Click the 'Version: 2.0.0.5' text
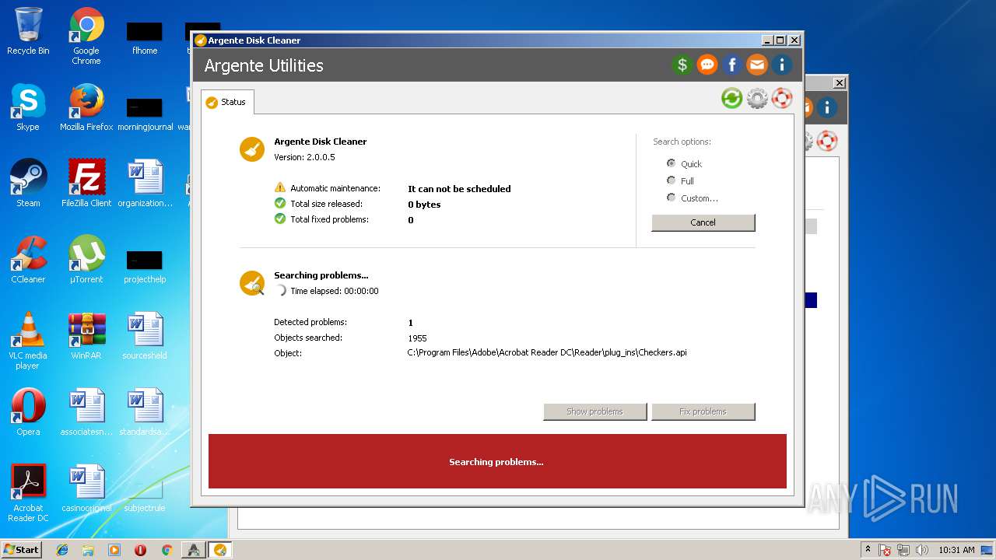 click(x=304, y=157)
